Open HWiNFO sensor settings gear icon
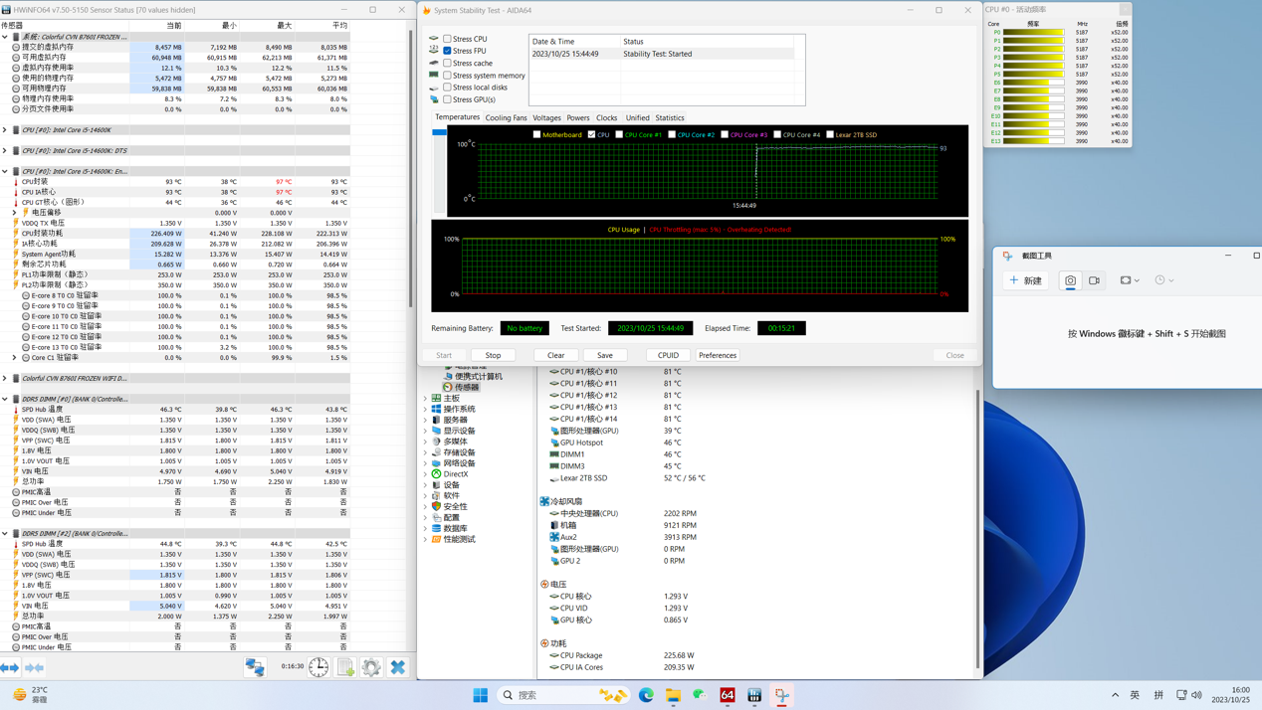The width and height of the screenshot is (1262, 710). 371,667
